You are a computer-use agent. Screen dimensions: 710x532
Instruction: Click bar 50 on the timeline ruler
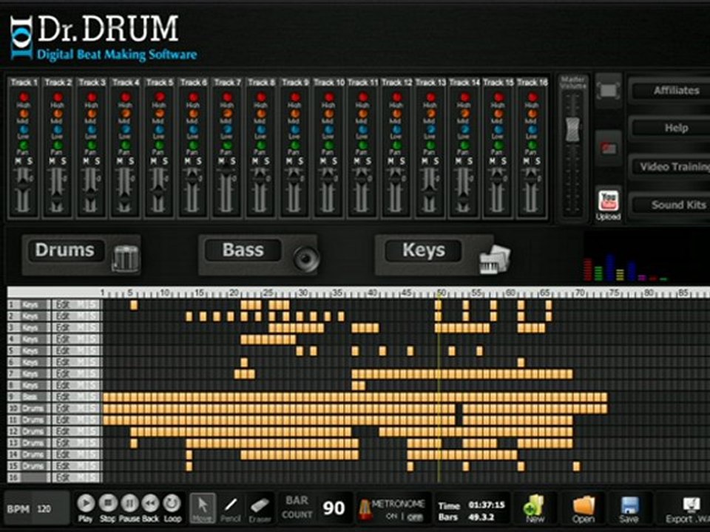(x=441, y=293)
